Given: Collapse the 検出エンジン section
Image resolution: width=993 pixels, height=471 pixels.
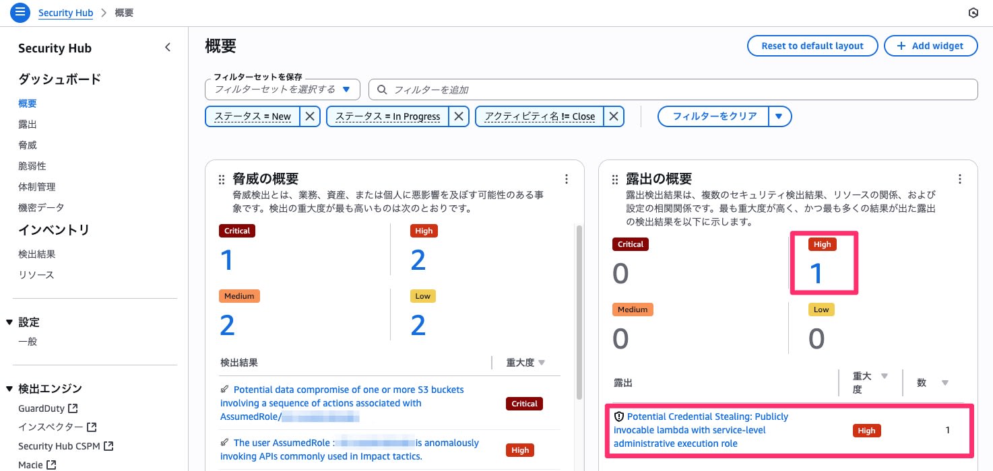Looking at the screenshot, I should (9, 388).
